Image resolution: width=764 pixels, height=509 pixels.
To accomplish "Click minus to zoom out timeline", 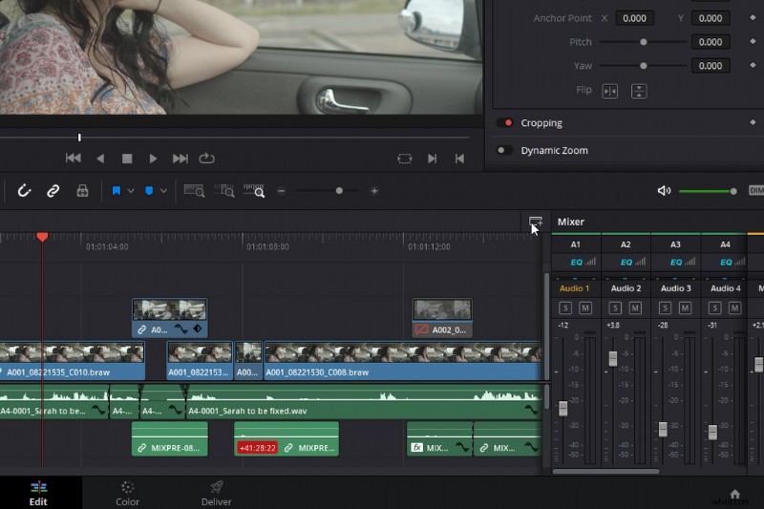I will coord(281,191).
